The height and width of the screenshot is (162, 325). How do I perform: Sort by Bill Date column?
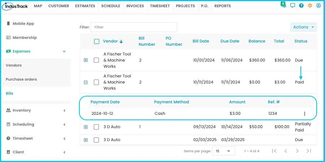pyautogui.click(x=201, y=41)
